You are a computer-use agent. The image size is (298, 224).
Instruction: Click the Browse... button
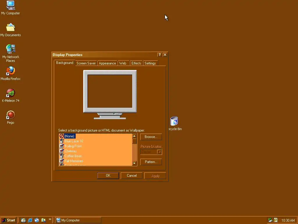coord(151,137)
